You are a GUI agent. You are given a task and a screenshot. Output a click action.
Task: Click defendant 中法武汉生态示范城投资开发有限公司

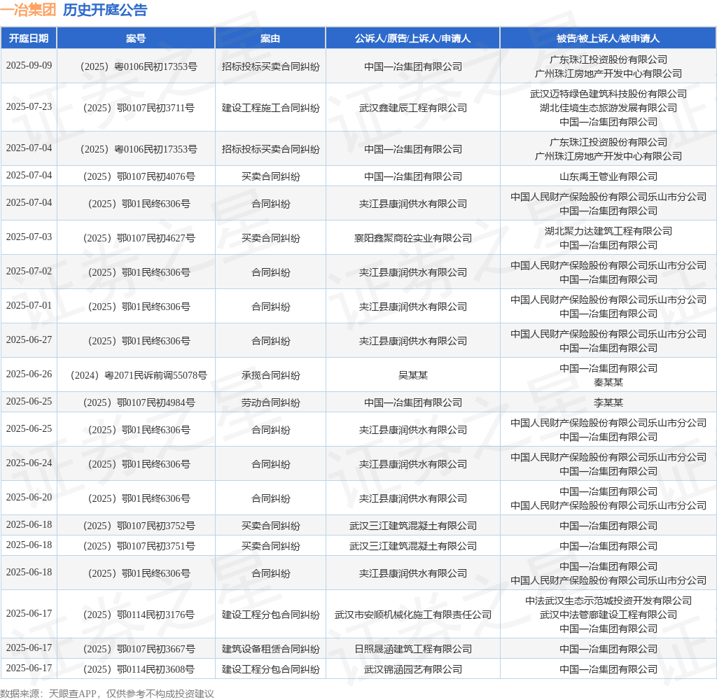pyautogui.click(x=608, y=601)
